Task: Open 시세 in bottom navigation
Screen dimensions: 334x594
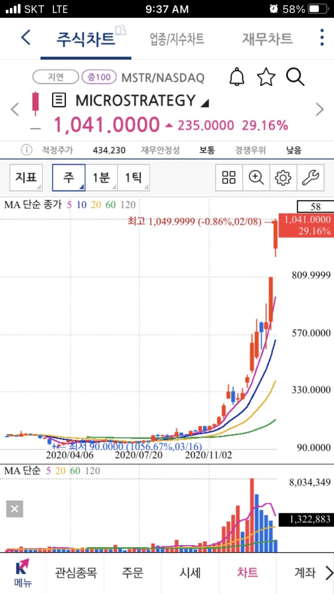Action: click(x=190, y=573)
